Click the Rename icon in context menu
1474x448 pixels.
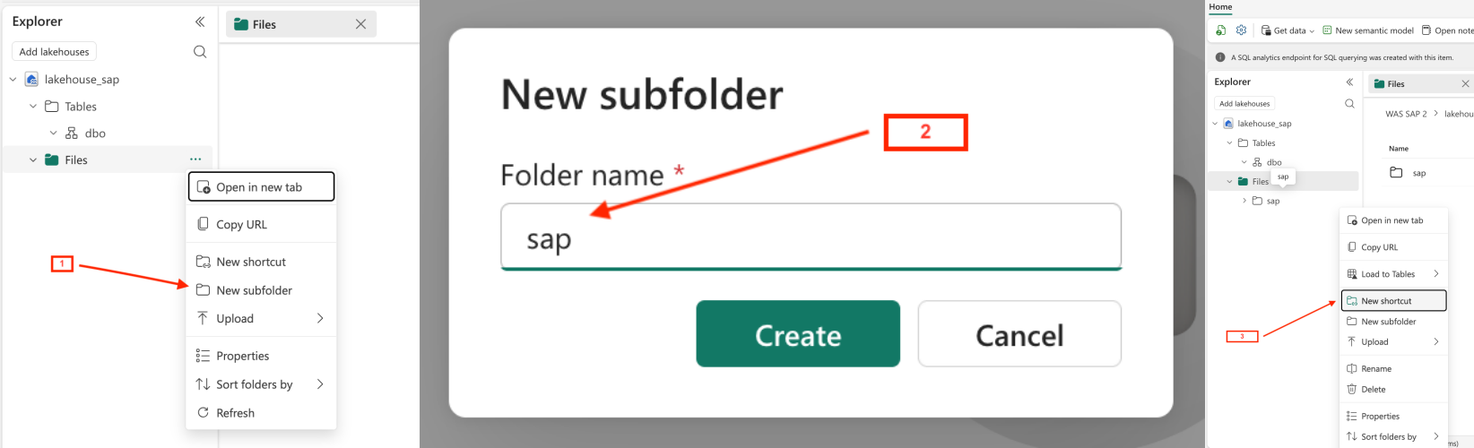[x=1352, y=369]
